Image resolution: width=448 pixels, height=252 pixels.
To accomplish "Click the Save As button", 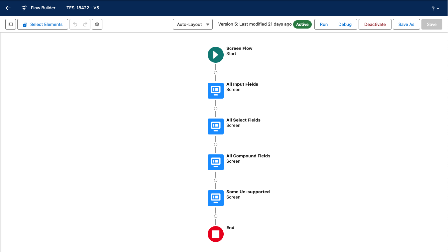I will coord(406,24).
